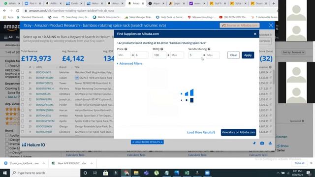Viewport: 315px width, 177px height.
Task: Click 'Harcas Bamboo Spice Rack' title
Action: coord(94,110)
